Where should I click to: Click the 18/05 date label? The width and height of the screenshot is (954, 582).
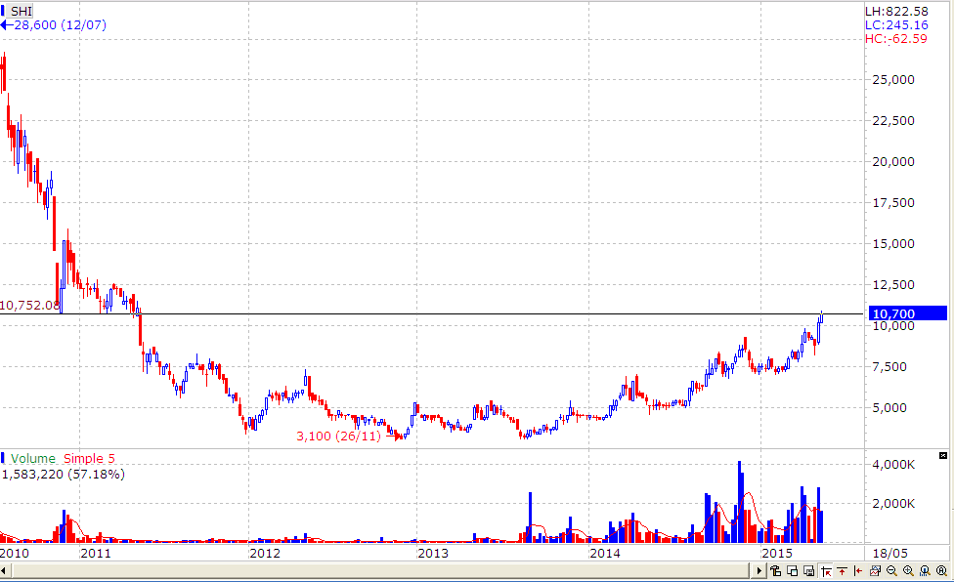coord(890,553)
